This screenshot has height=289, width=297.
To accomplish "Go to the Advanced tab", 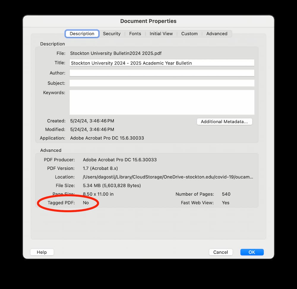I will [x=217, y=34].
